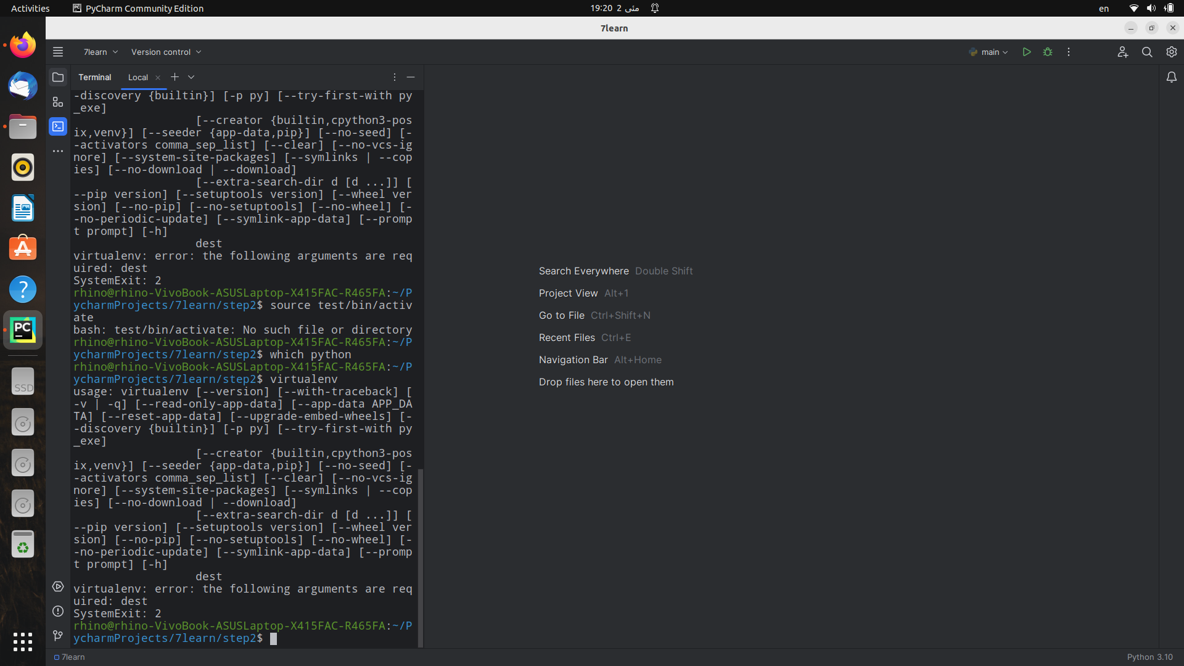Open Activities overview
Image resolution: width=1184 pixels, height=666 pixels.
[x=30, y=8]
